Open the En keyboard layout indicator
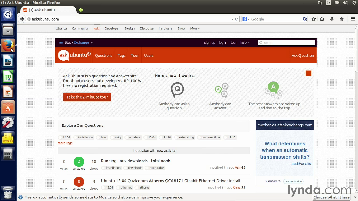The height and width of the screenshot is (201, 358). point(328,3)
